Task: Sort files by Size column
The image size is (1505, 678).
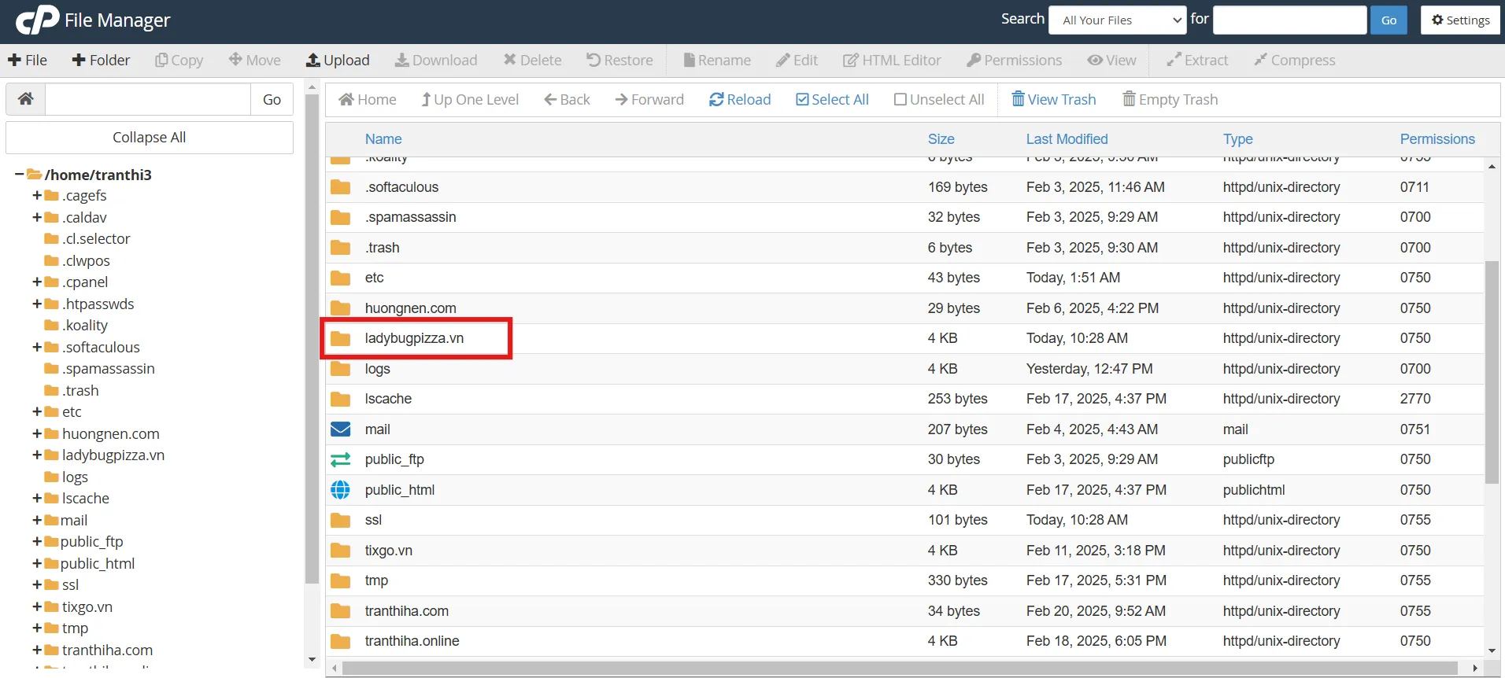Action: [941, 139]
